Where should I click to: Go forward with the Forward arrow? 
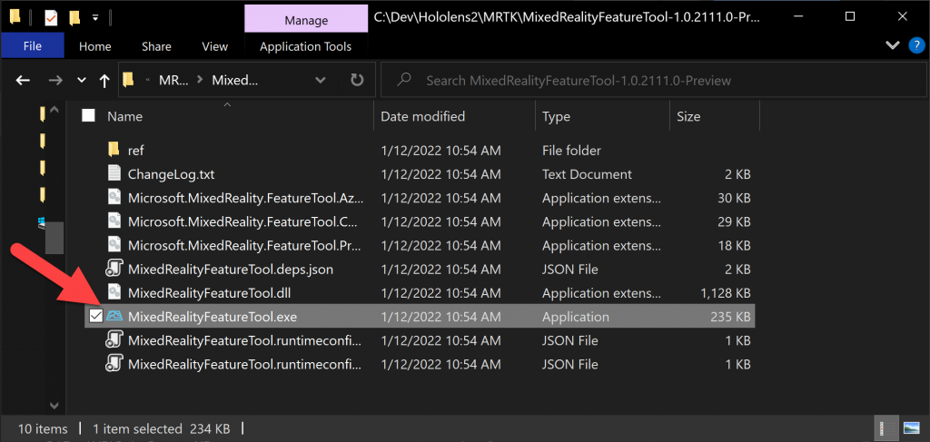click(55, 81)
